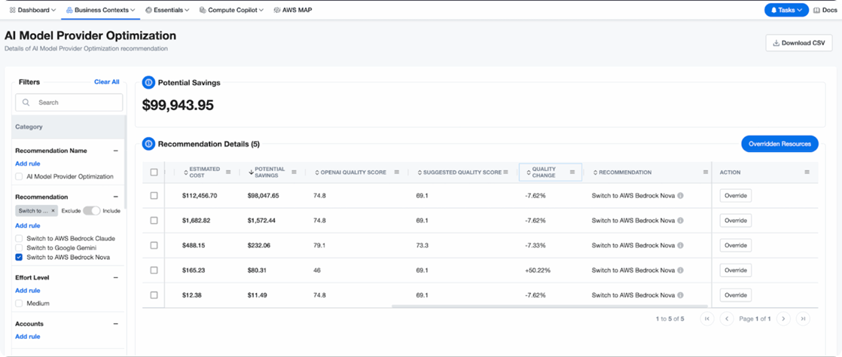Image resolution: width=842 pixels, height=357 pixels.
Task: Remove the 'Switch to ...' filter chip
Action: click(x=53, y=210)
